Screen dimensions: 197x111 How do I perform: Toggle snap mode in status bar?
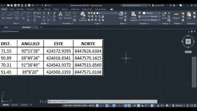pyautogui.click(x=101, y=105)
